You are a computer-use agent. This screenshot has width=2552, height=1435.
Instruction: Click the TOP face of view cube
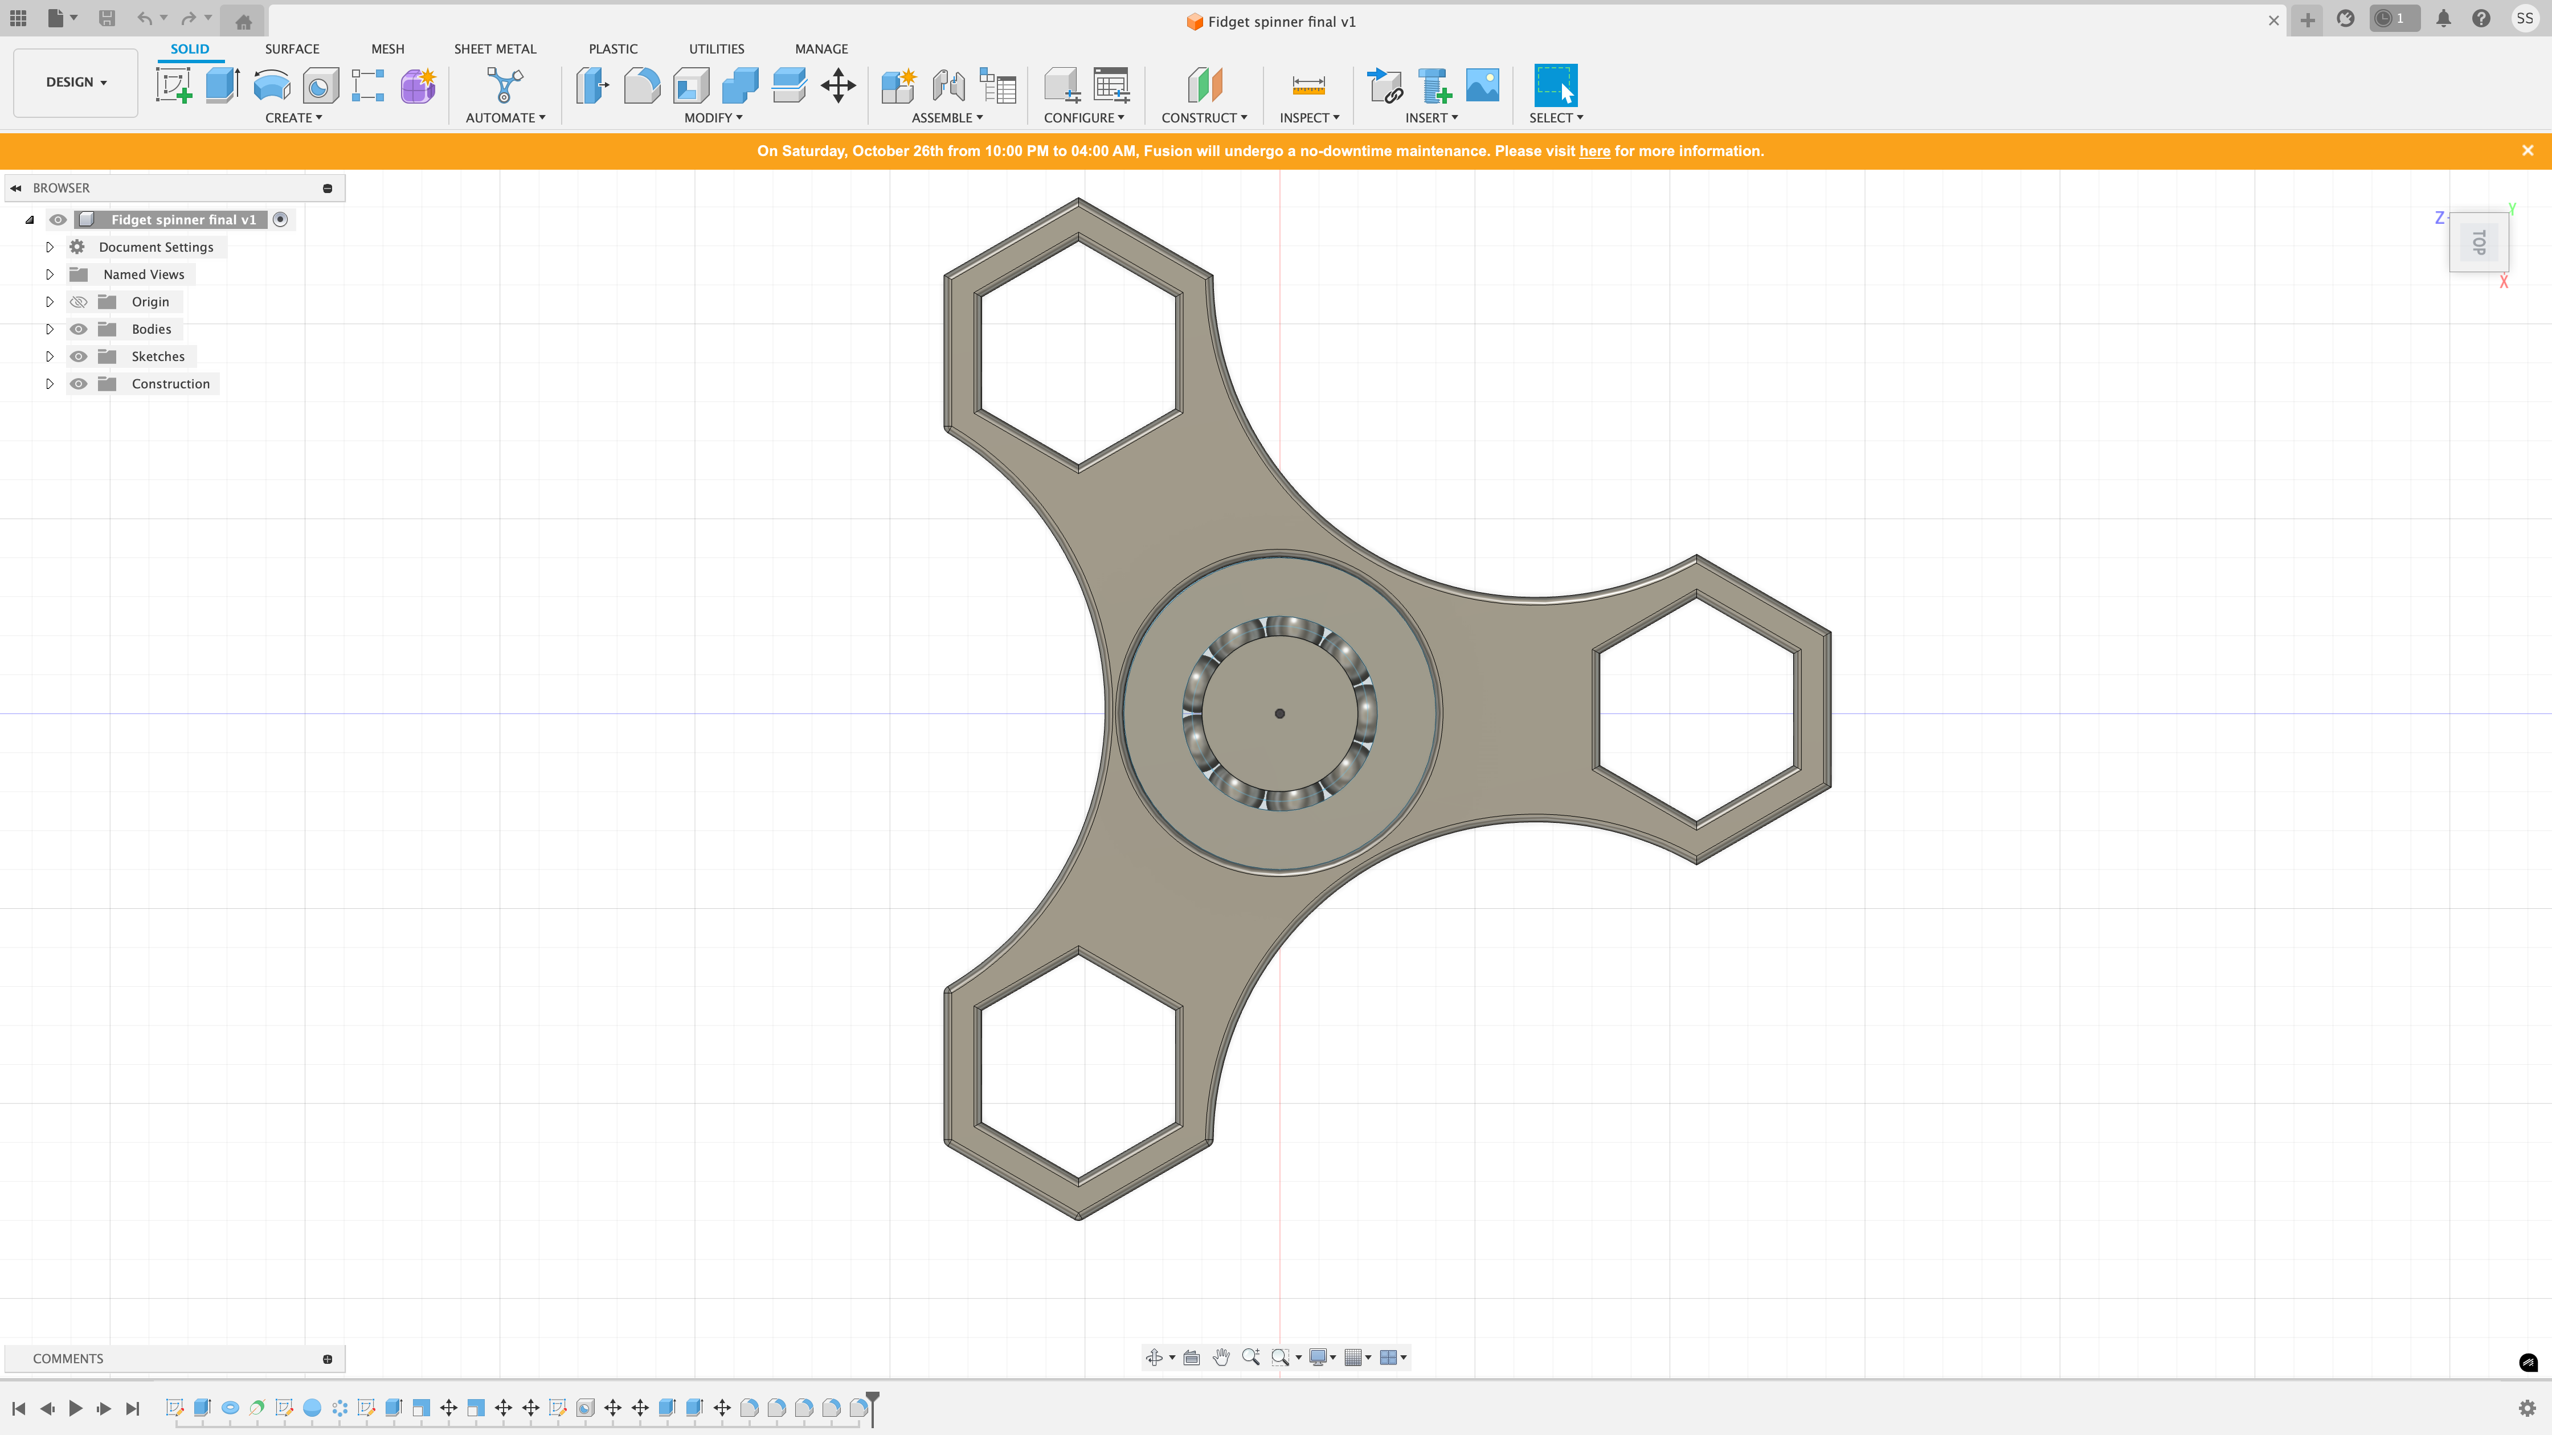tap(2479, 241)
